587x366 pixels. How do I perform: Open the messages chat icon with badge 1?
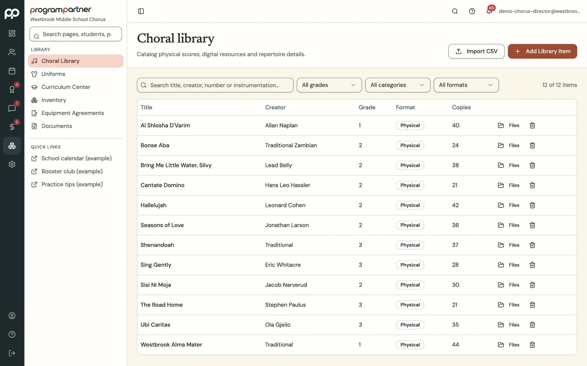tap(12, 108)
